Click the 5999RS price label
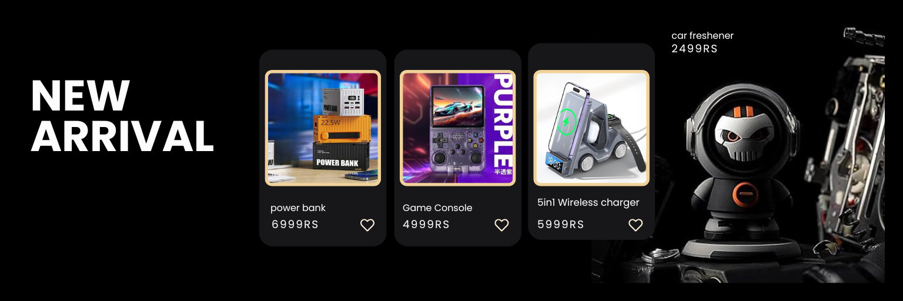 pyautogui.click(x=561, y=225)
